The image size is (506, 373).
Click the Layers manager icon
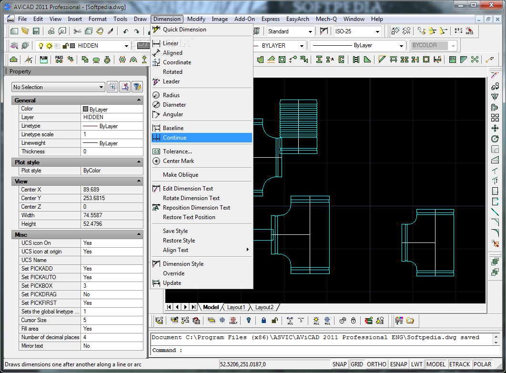(14, 46)
